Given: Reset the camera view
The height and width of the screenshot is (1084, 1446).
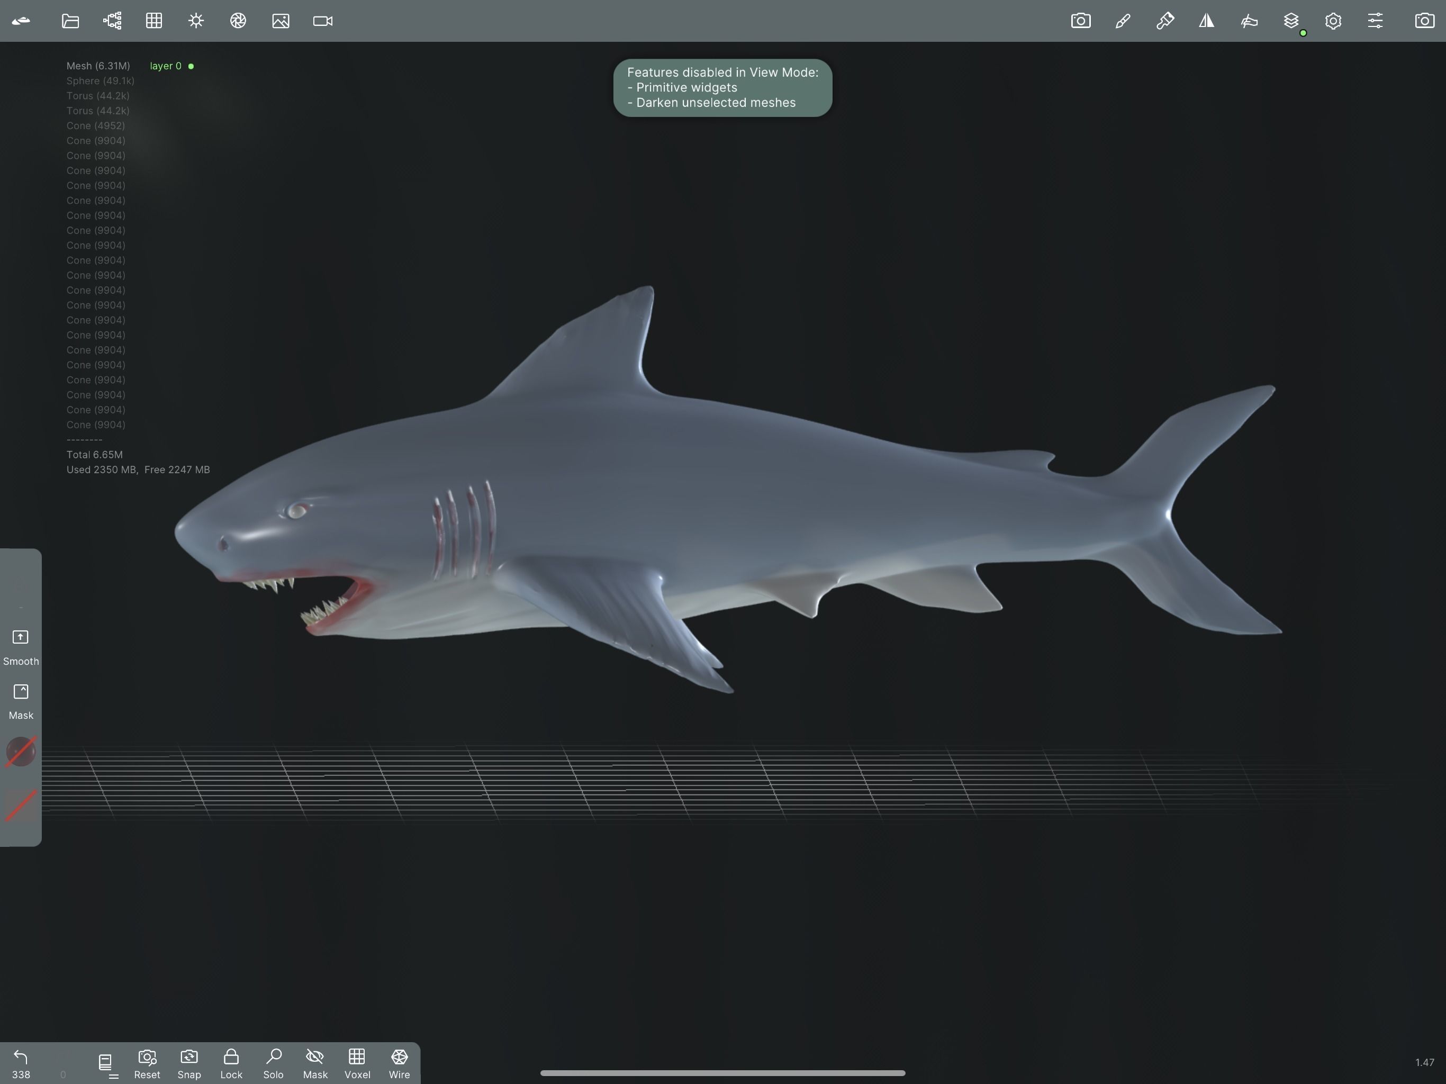Looking at the screenshot, I should pos(147,1064).
